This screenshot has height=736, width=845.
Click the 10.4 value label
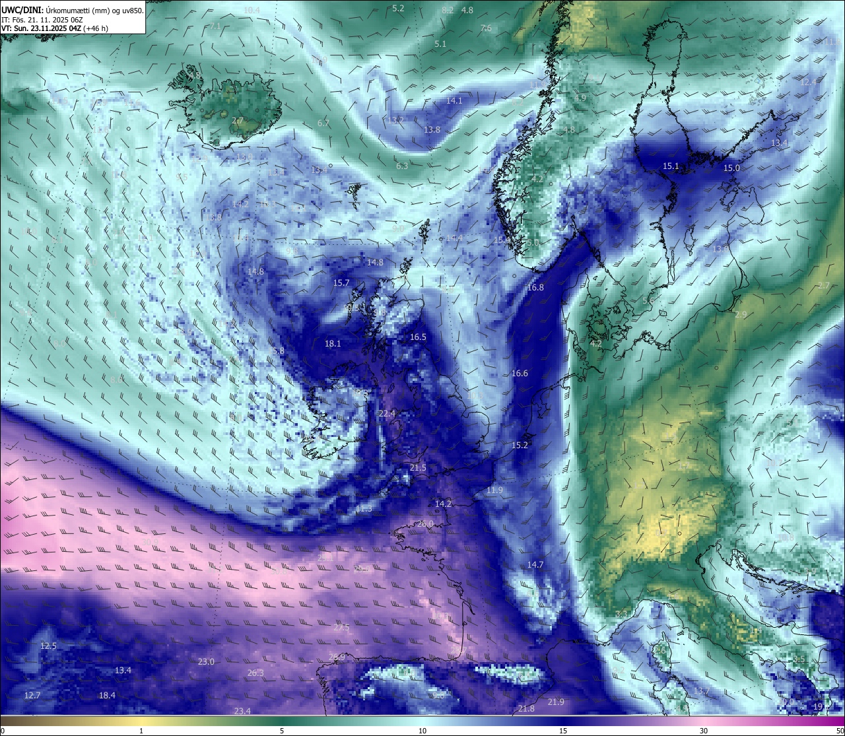click(x=252, y=10)
